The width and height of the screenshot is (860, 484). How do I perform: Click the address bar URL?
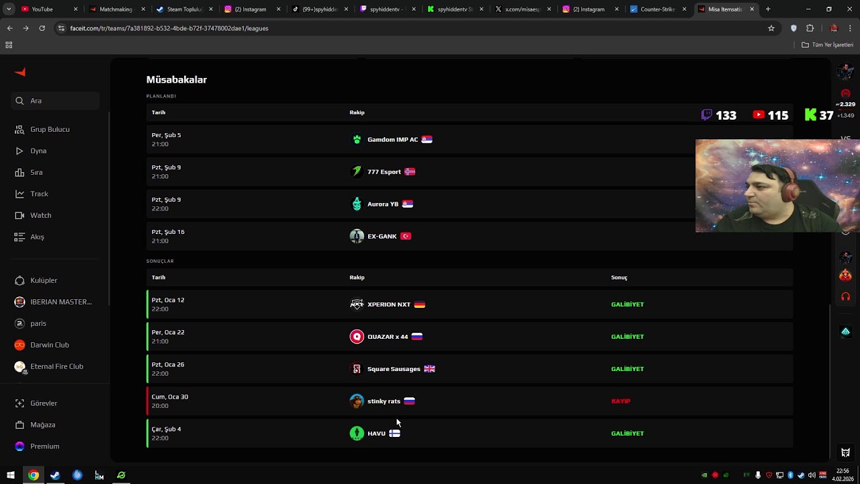point(169,28)
